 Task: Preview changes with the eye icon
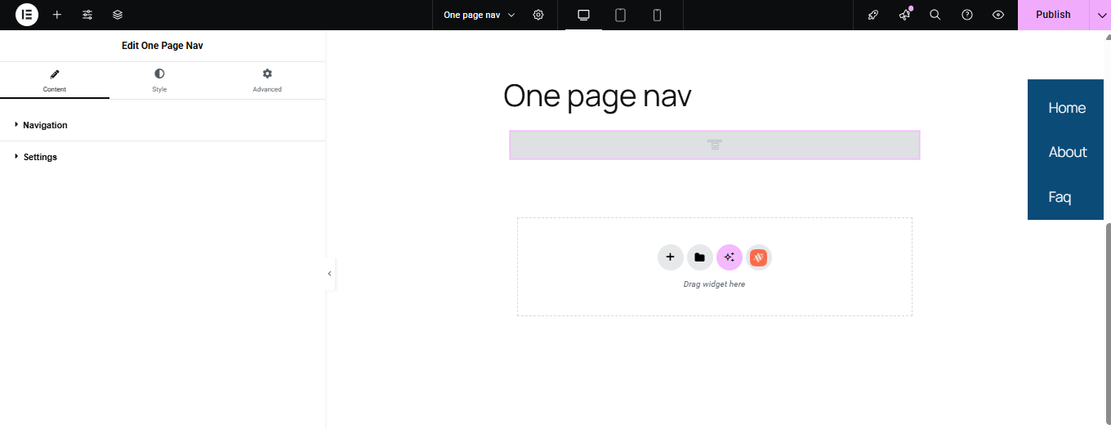point(998,15)
